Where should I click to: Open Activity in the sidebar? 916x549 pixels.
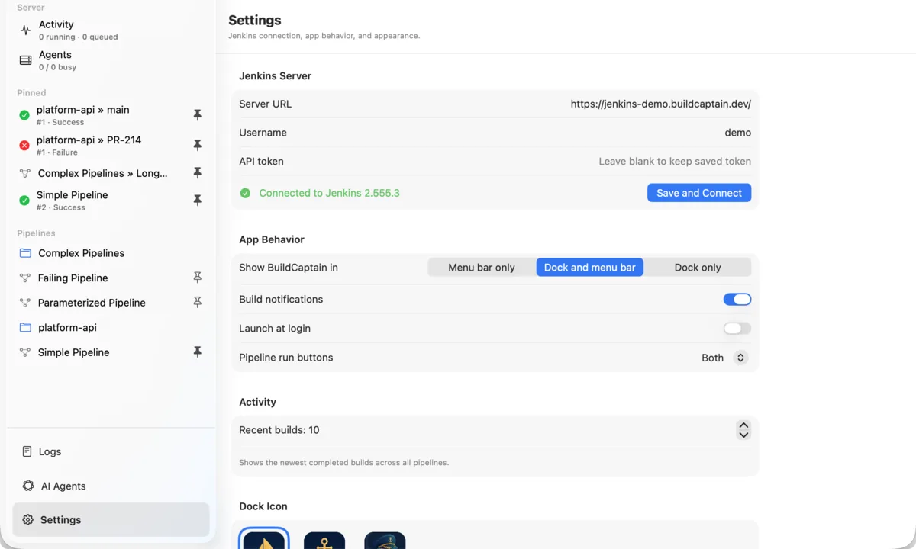(111, 30)
